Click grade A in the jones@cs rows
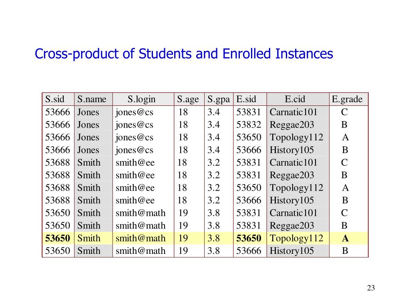 click(x=345, y=137)
